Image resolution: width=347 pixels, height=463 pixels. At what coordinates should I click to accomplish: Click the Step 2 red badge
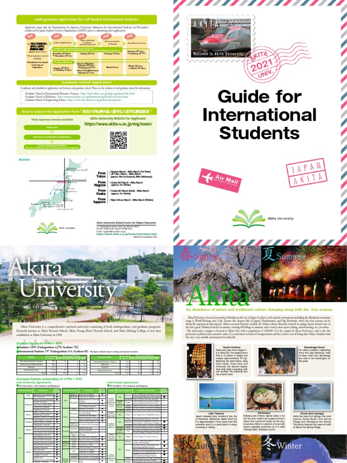tap(56, 36)
